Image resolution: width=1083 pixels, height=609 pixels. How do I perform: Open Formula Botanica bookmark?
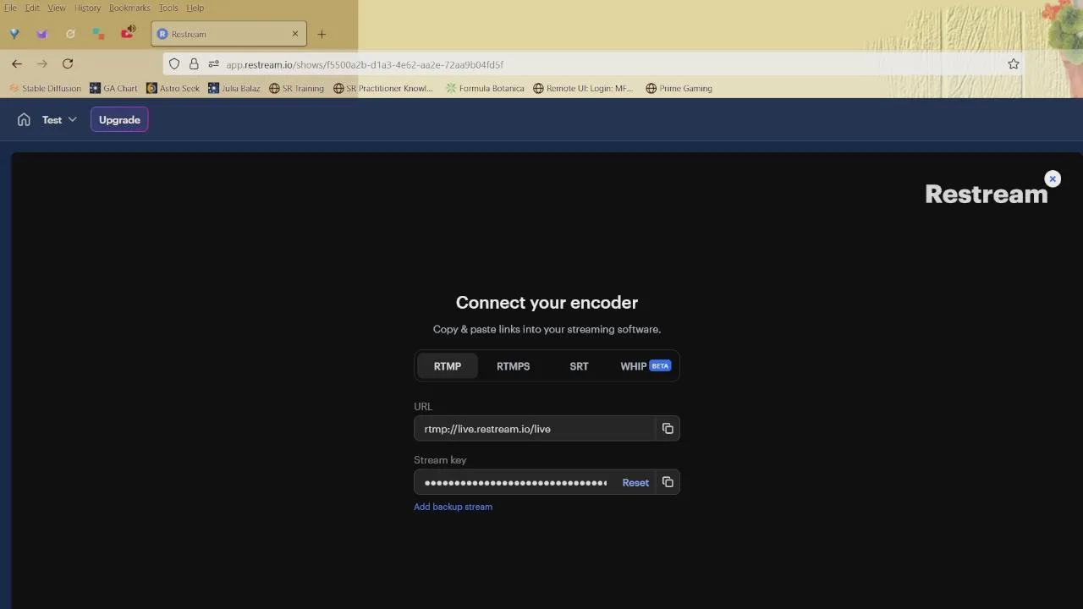pyautogui.click(x=485, y=88)
